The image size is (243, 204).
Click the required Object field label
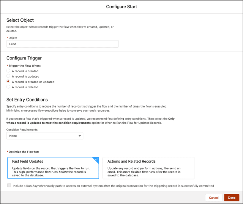point(13,38)
